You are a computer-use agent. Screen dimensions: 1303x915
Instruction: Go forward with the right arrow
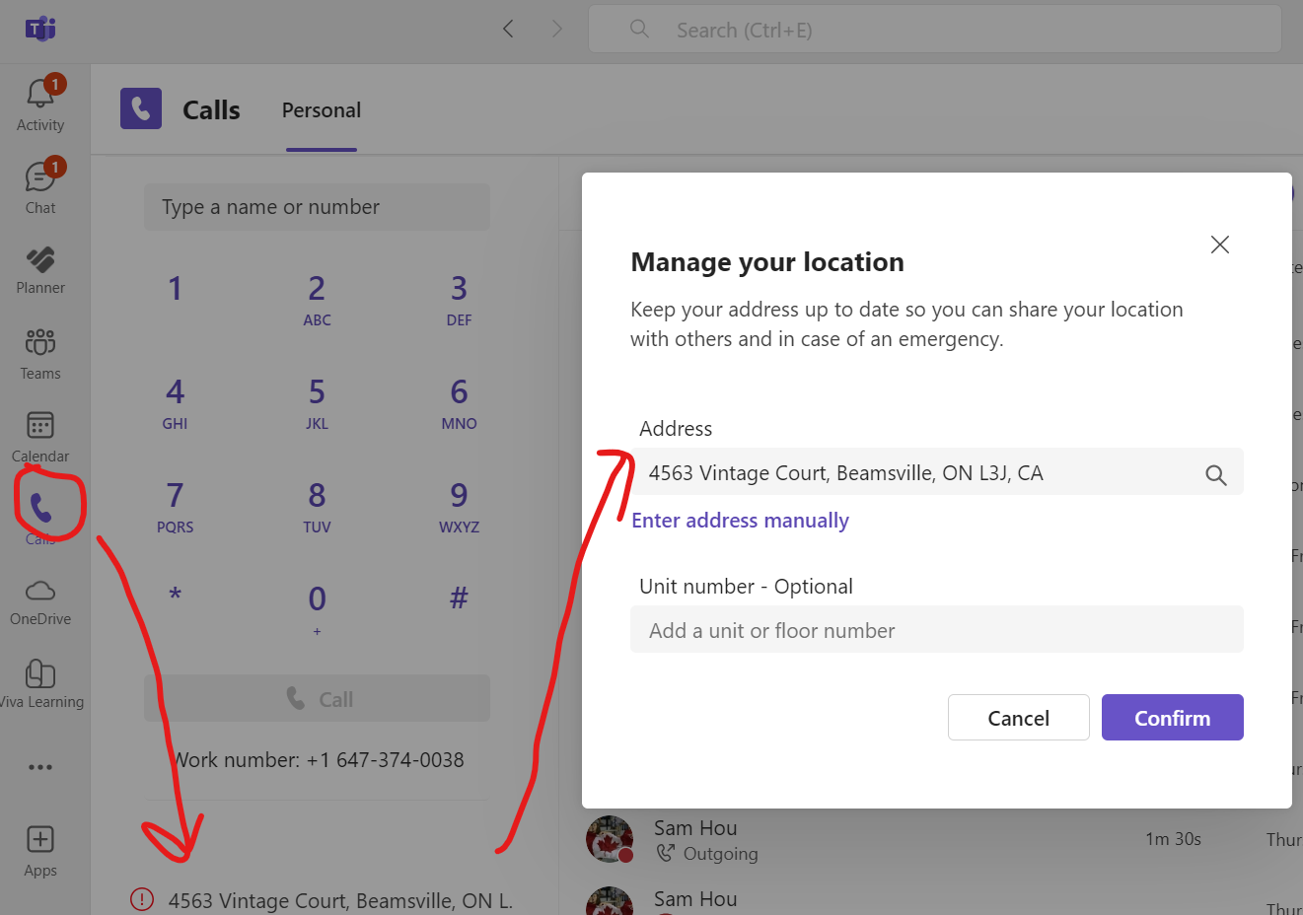[x=557, y=29]
